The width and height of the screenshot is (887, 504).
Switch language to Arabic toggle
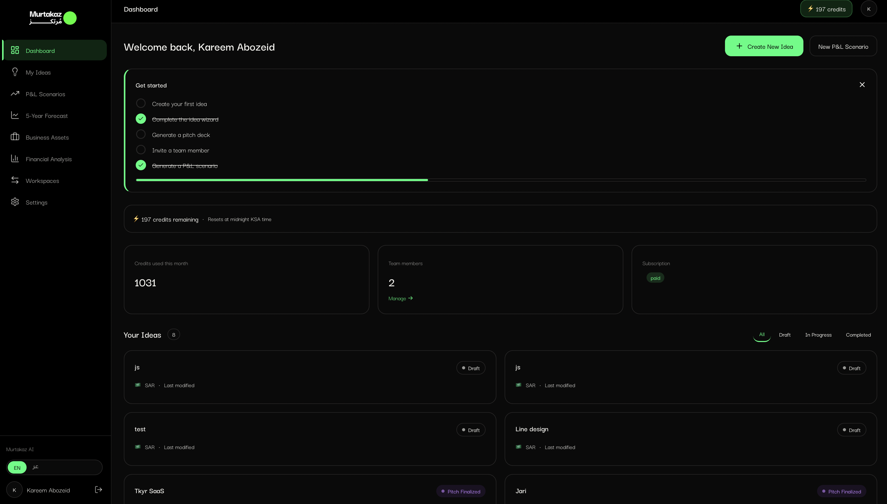point(35,467)
